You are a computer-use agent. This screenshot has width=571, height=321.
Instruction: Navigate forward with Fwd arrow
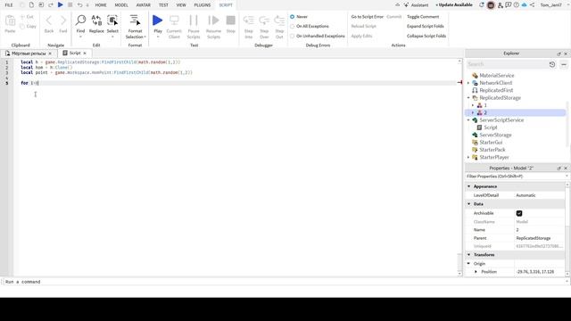(63, 21)
